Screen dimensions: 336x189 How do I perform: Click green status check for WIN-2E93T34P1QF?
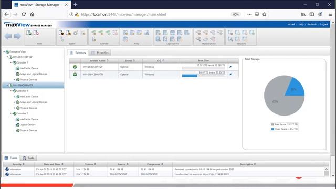[75, 67]
